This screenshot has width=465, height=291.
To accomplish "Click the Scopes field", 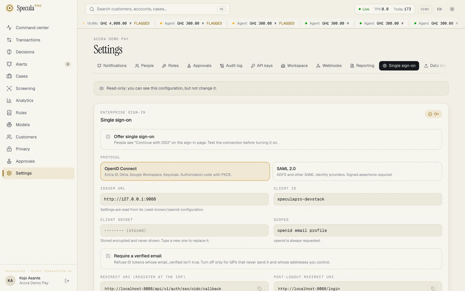I will [x=358, y=230].
